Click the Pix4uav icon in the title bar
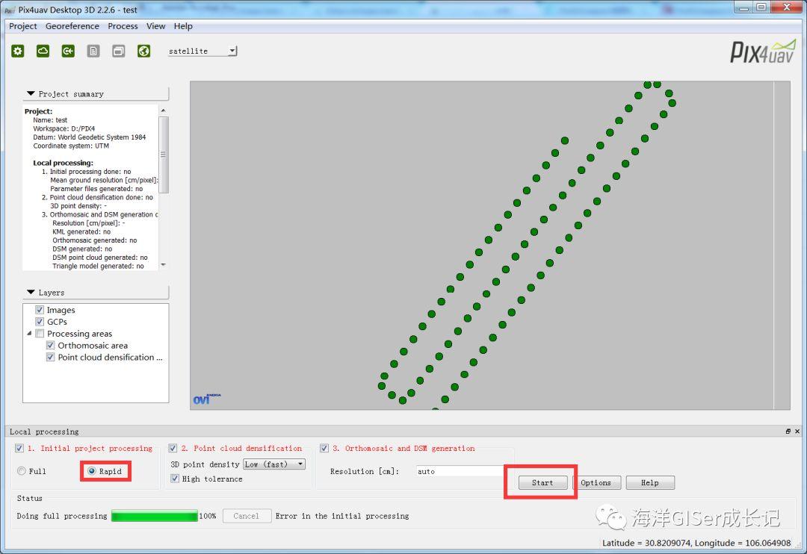 coord(9,10)
